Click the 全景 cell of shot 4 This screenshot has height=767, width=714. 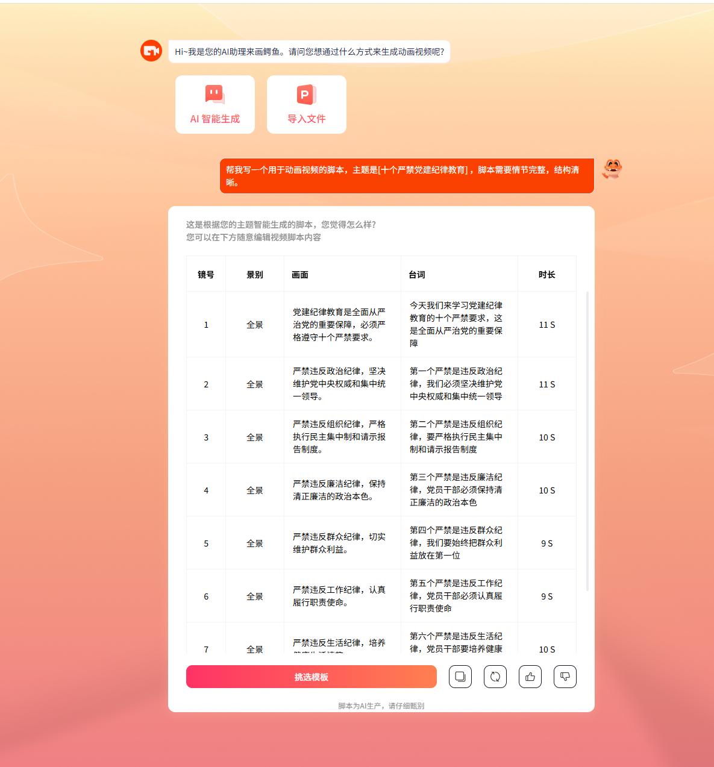pyautogui.click(x=254, y=490)
